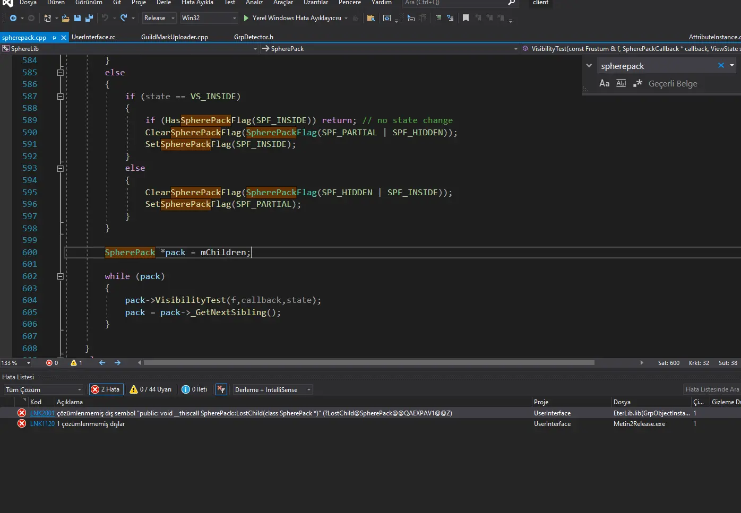The image size is (741, 513).
Task: Go to next issue arrow in status strip
Action: point(117,363)
